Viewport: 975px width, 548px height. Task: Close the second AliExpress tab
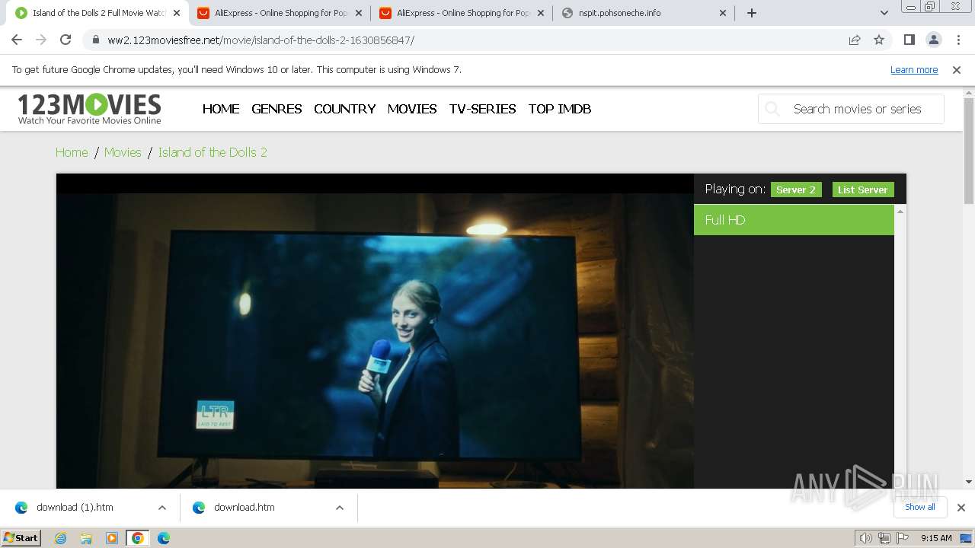click(541, 13)
